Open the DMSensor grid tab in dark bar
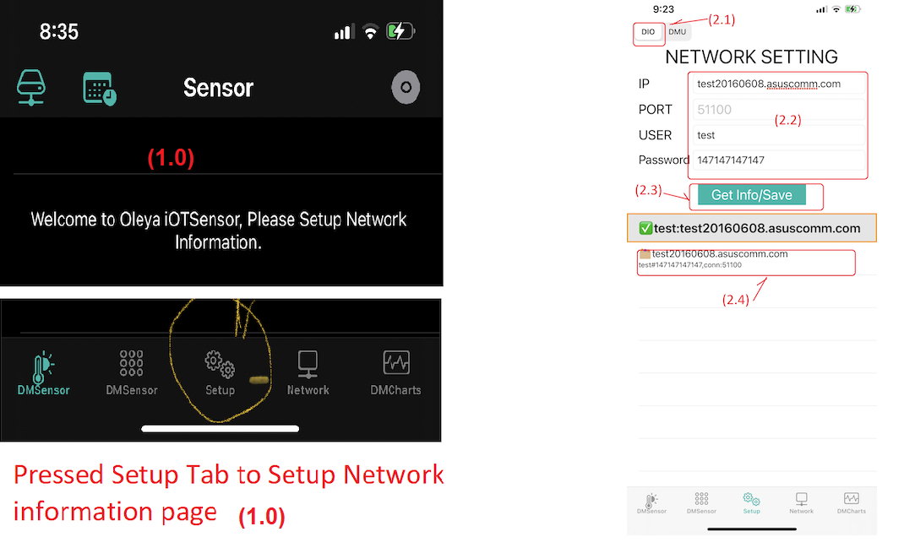The height and width of the screenshot is (548, 904). coord(132,373)
